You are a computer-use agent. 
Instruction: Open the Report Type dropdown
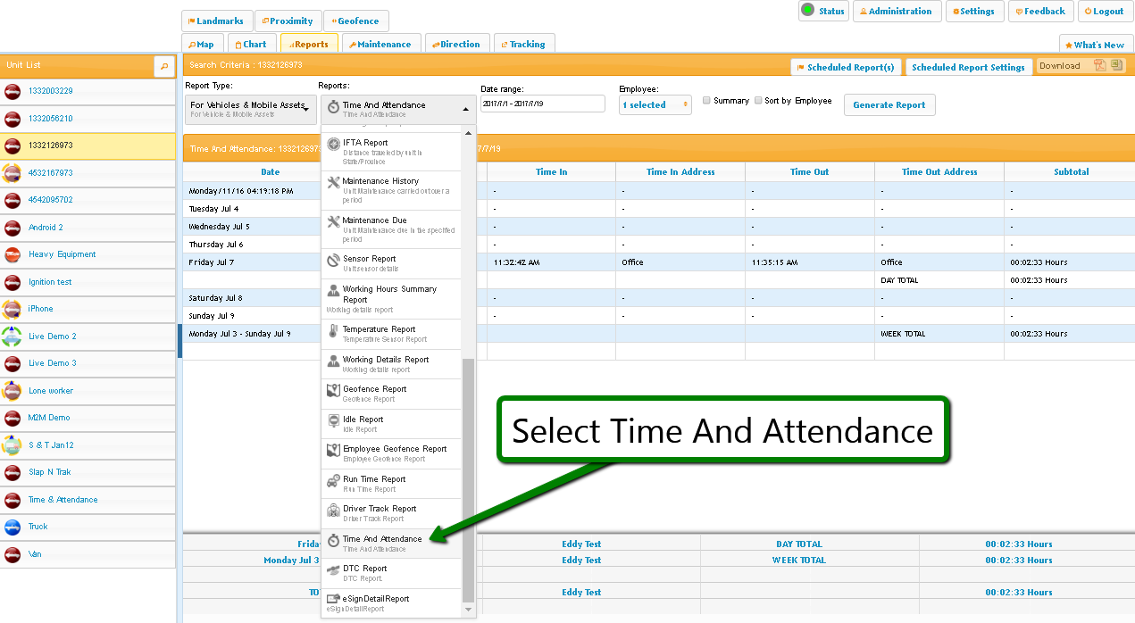coord(251,109)
